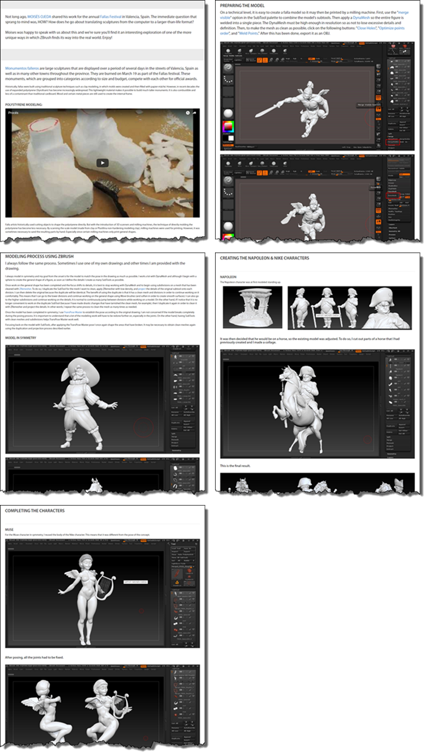
Task: Select the current brush thumbnail in the cropped sword-figure ZBrush screenshot
Action: pyautogui.click(x=228, y=181)
